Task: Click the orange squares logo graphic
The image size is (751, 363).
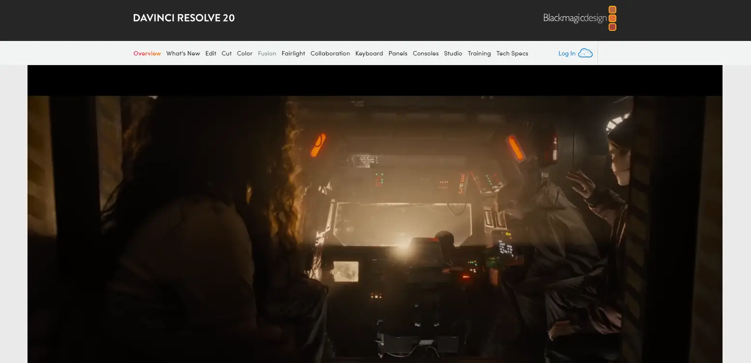Action: (x=612, y=18)
